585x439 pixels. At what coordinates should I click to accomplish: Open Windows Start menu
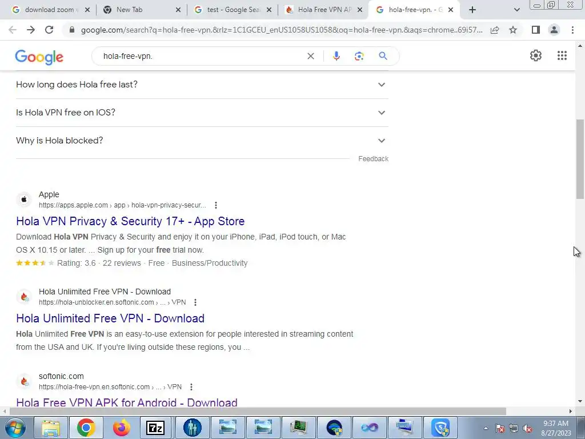[14, 428]
